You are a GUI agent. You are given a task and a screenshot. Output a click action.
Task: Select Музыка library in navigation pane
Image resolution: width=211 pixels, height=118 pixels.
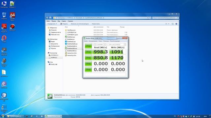point(52,48)
